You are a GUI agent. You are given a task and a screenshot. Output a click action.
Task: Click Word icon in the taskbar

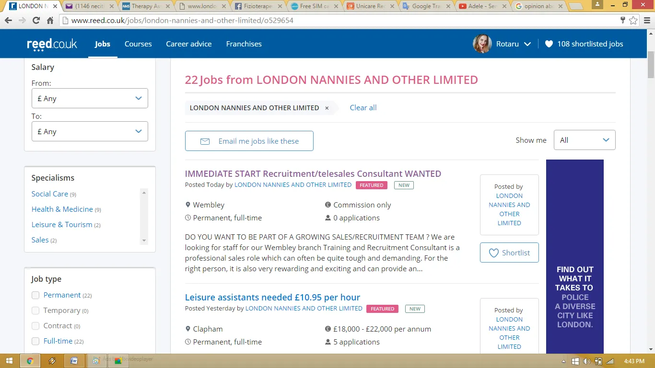click(74, 361)
